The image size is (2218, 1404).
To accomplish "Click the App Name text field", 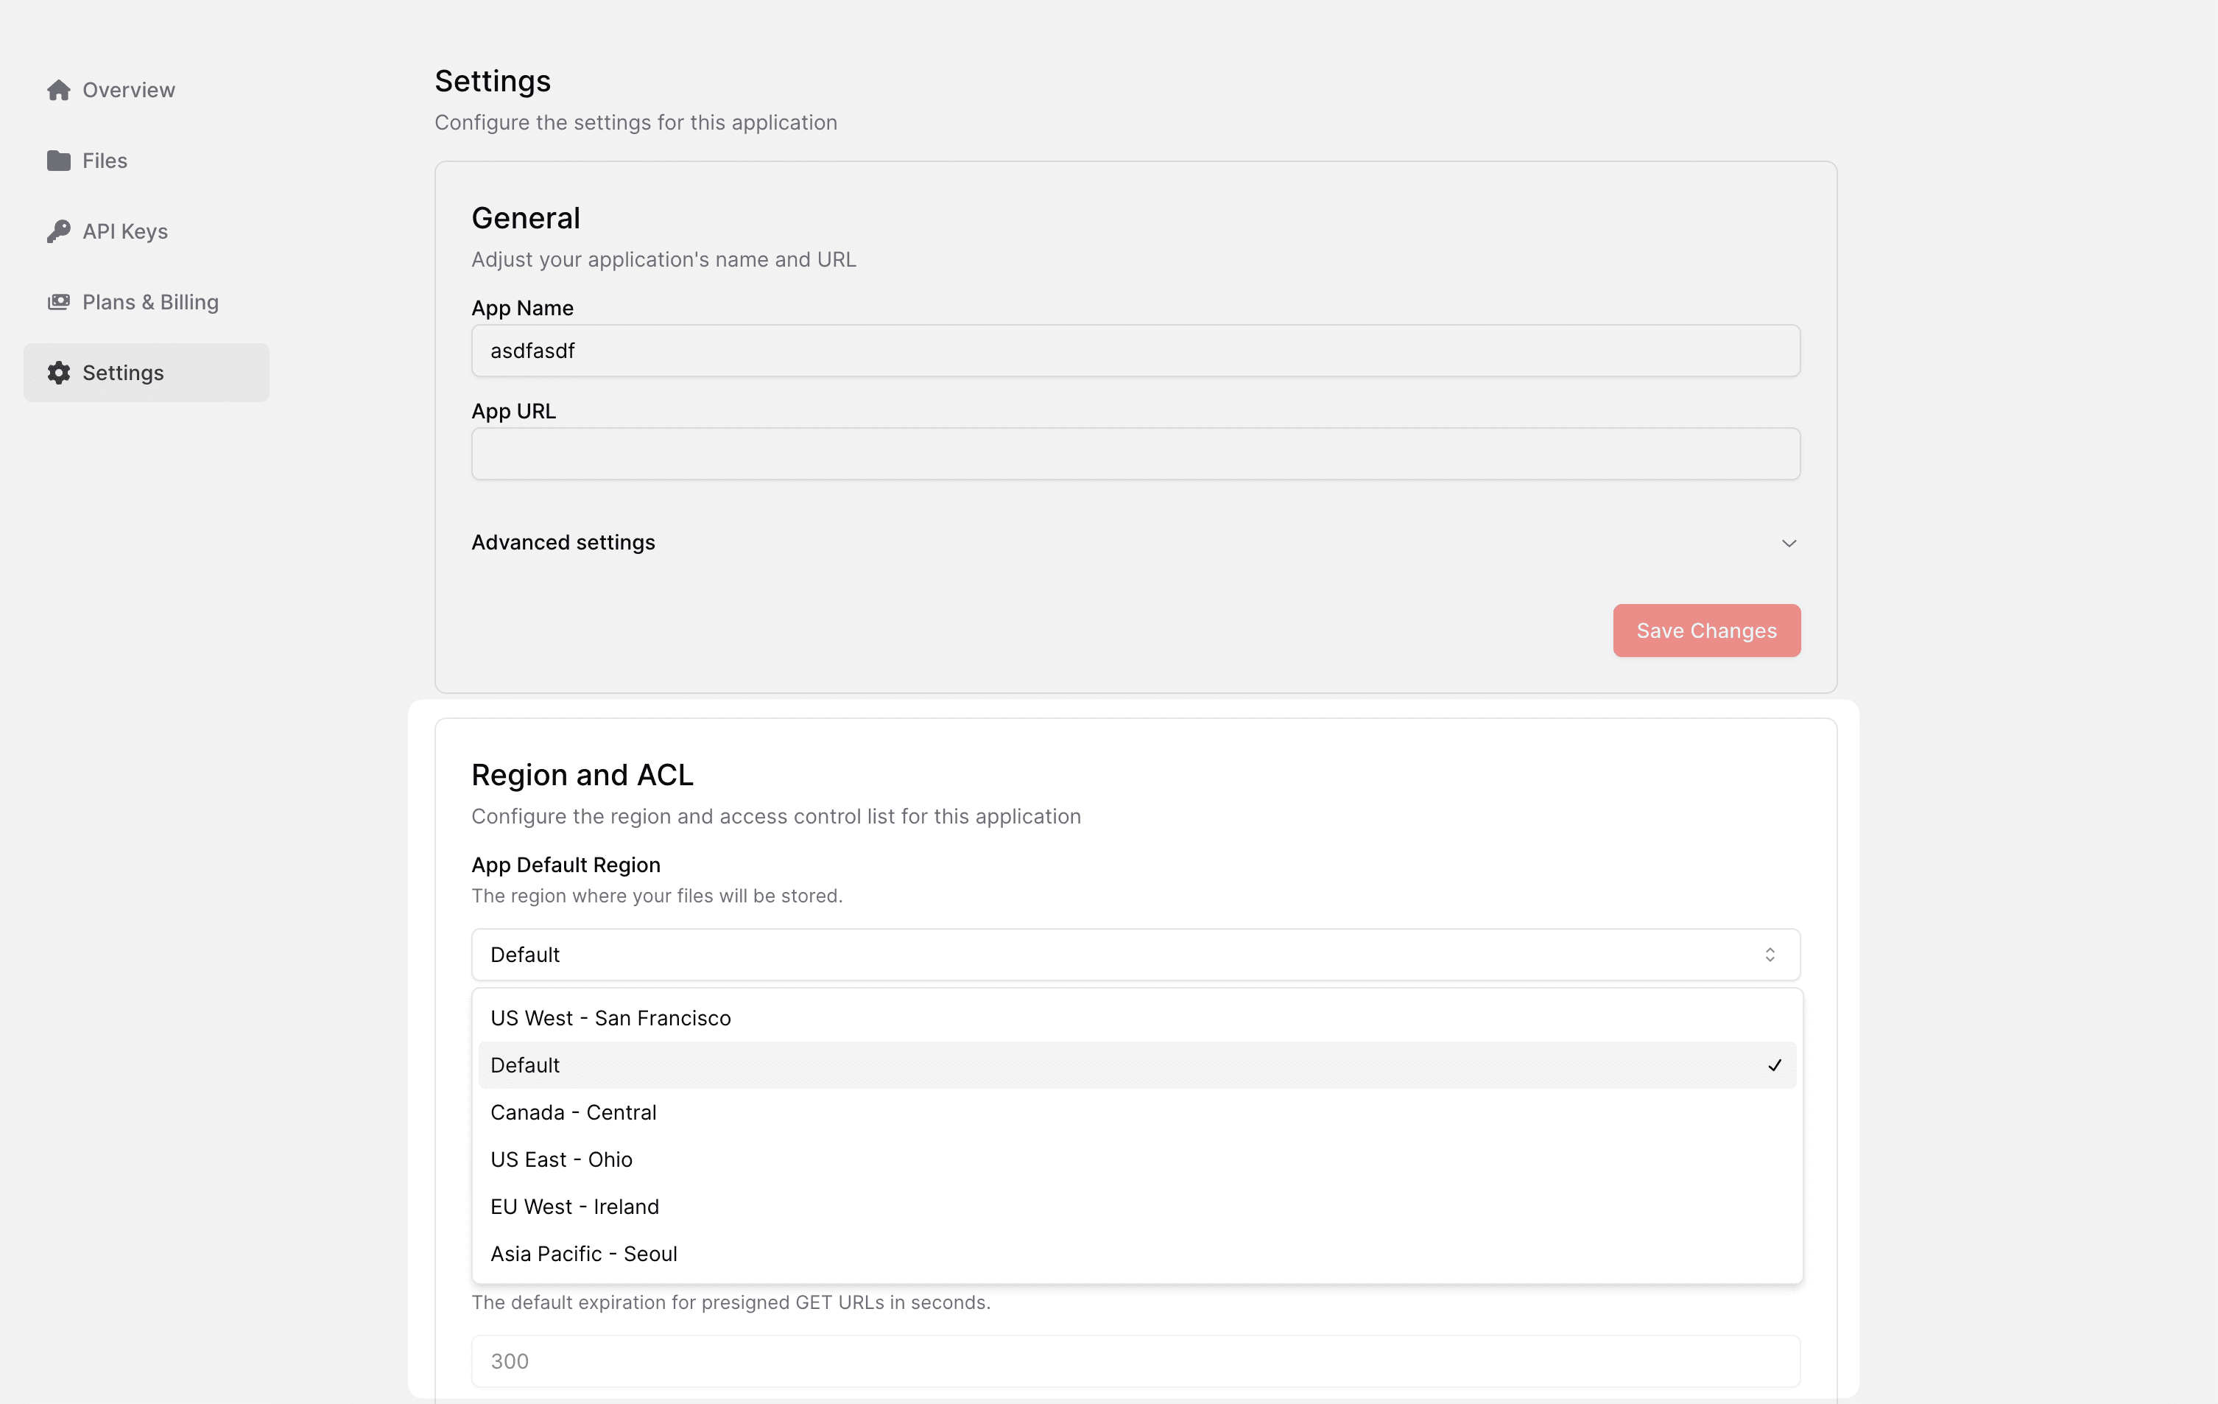I will pos(1135,351).
